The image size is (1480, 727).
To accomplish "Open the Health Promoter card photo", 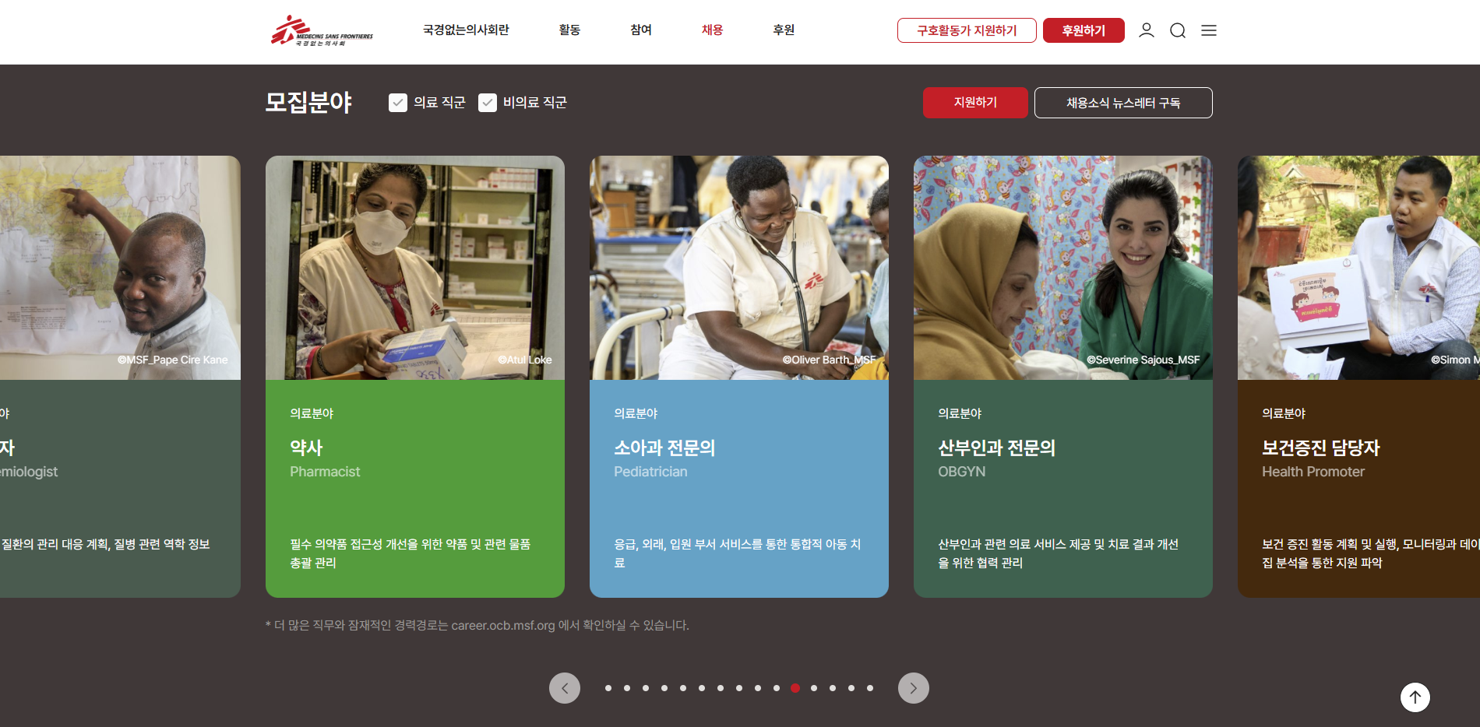I will [x=1358, y=268].
